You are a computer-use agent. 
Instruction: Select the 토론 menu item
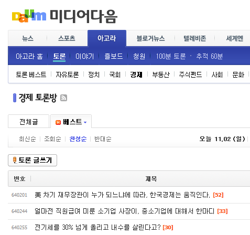(59, 56)
